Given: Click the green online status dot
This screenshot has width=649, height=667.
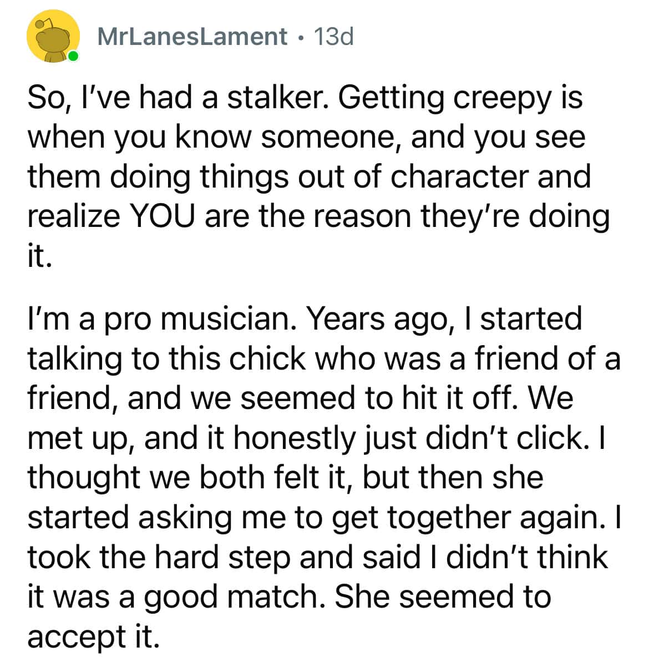Looking at the screenshot, I should (x=73, y=56).
